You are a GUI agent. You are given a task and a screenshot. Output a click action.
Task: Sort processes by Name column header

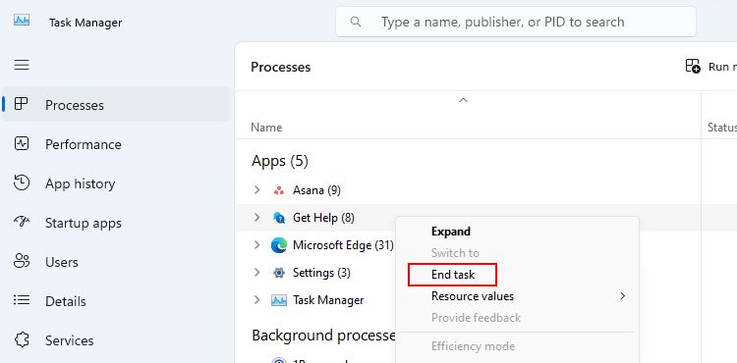pos(266,128)
